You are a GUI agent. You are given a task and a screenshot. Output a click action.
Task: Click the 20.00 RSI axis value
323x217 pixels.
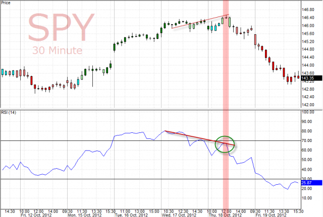[307, 189]
